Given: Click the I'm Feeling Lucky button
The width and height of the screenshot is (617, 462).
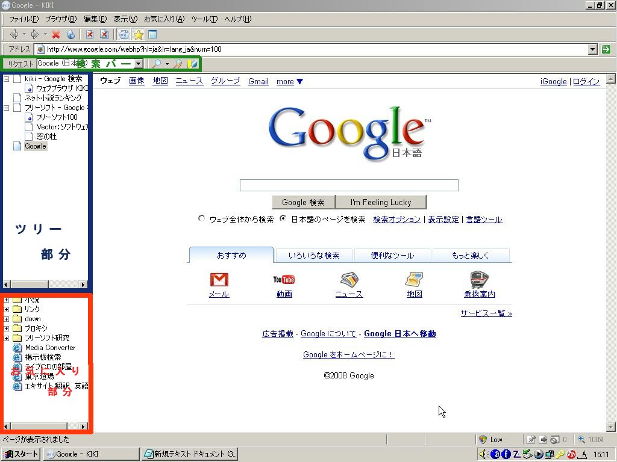Looking at the screenshot, I should coord(381,202).
